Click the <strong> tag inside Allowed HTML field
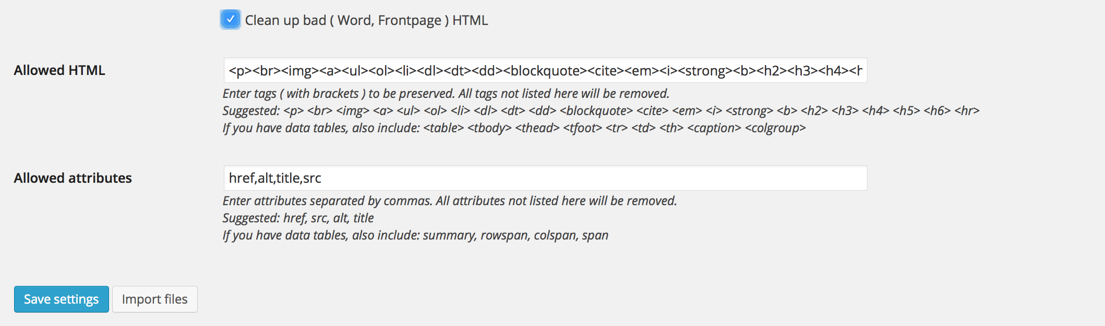 (x=705, y=71)
